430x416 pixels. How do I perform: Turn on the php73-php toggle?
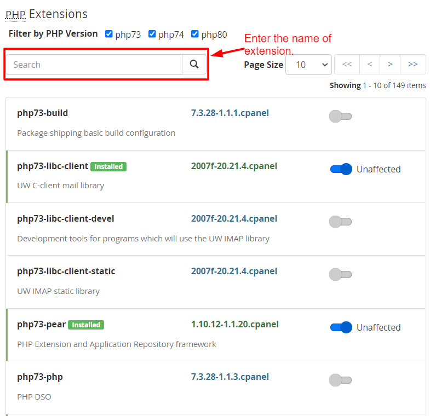point(340,380)
